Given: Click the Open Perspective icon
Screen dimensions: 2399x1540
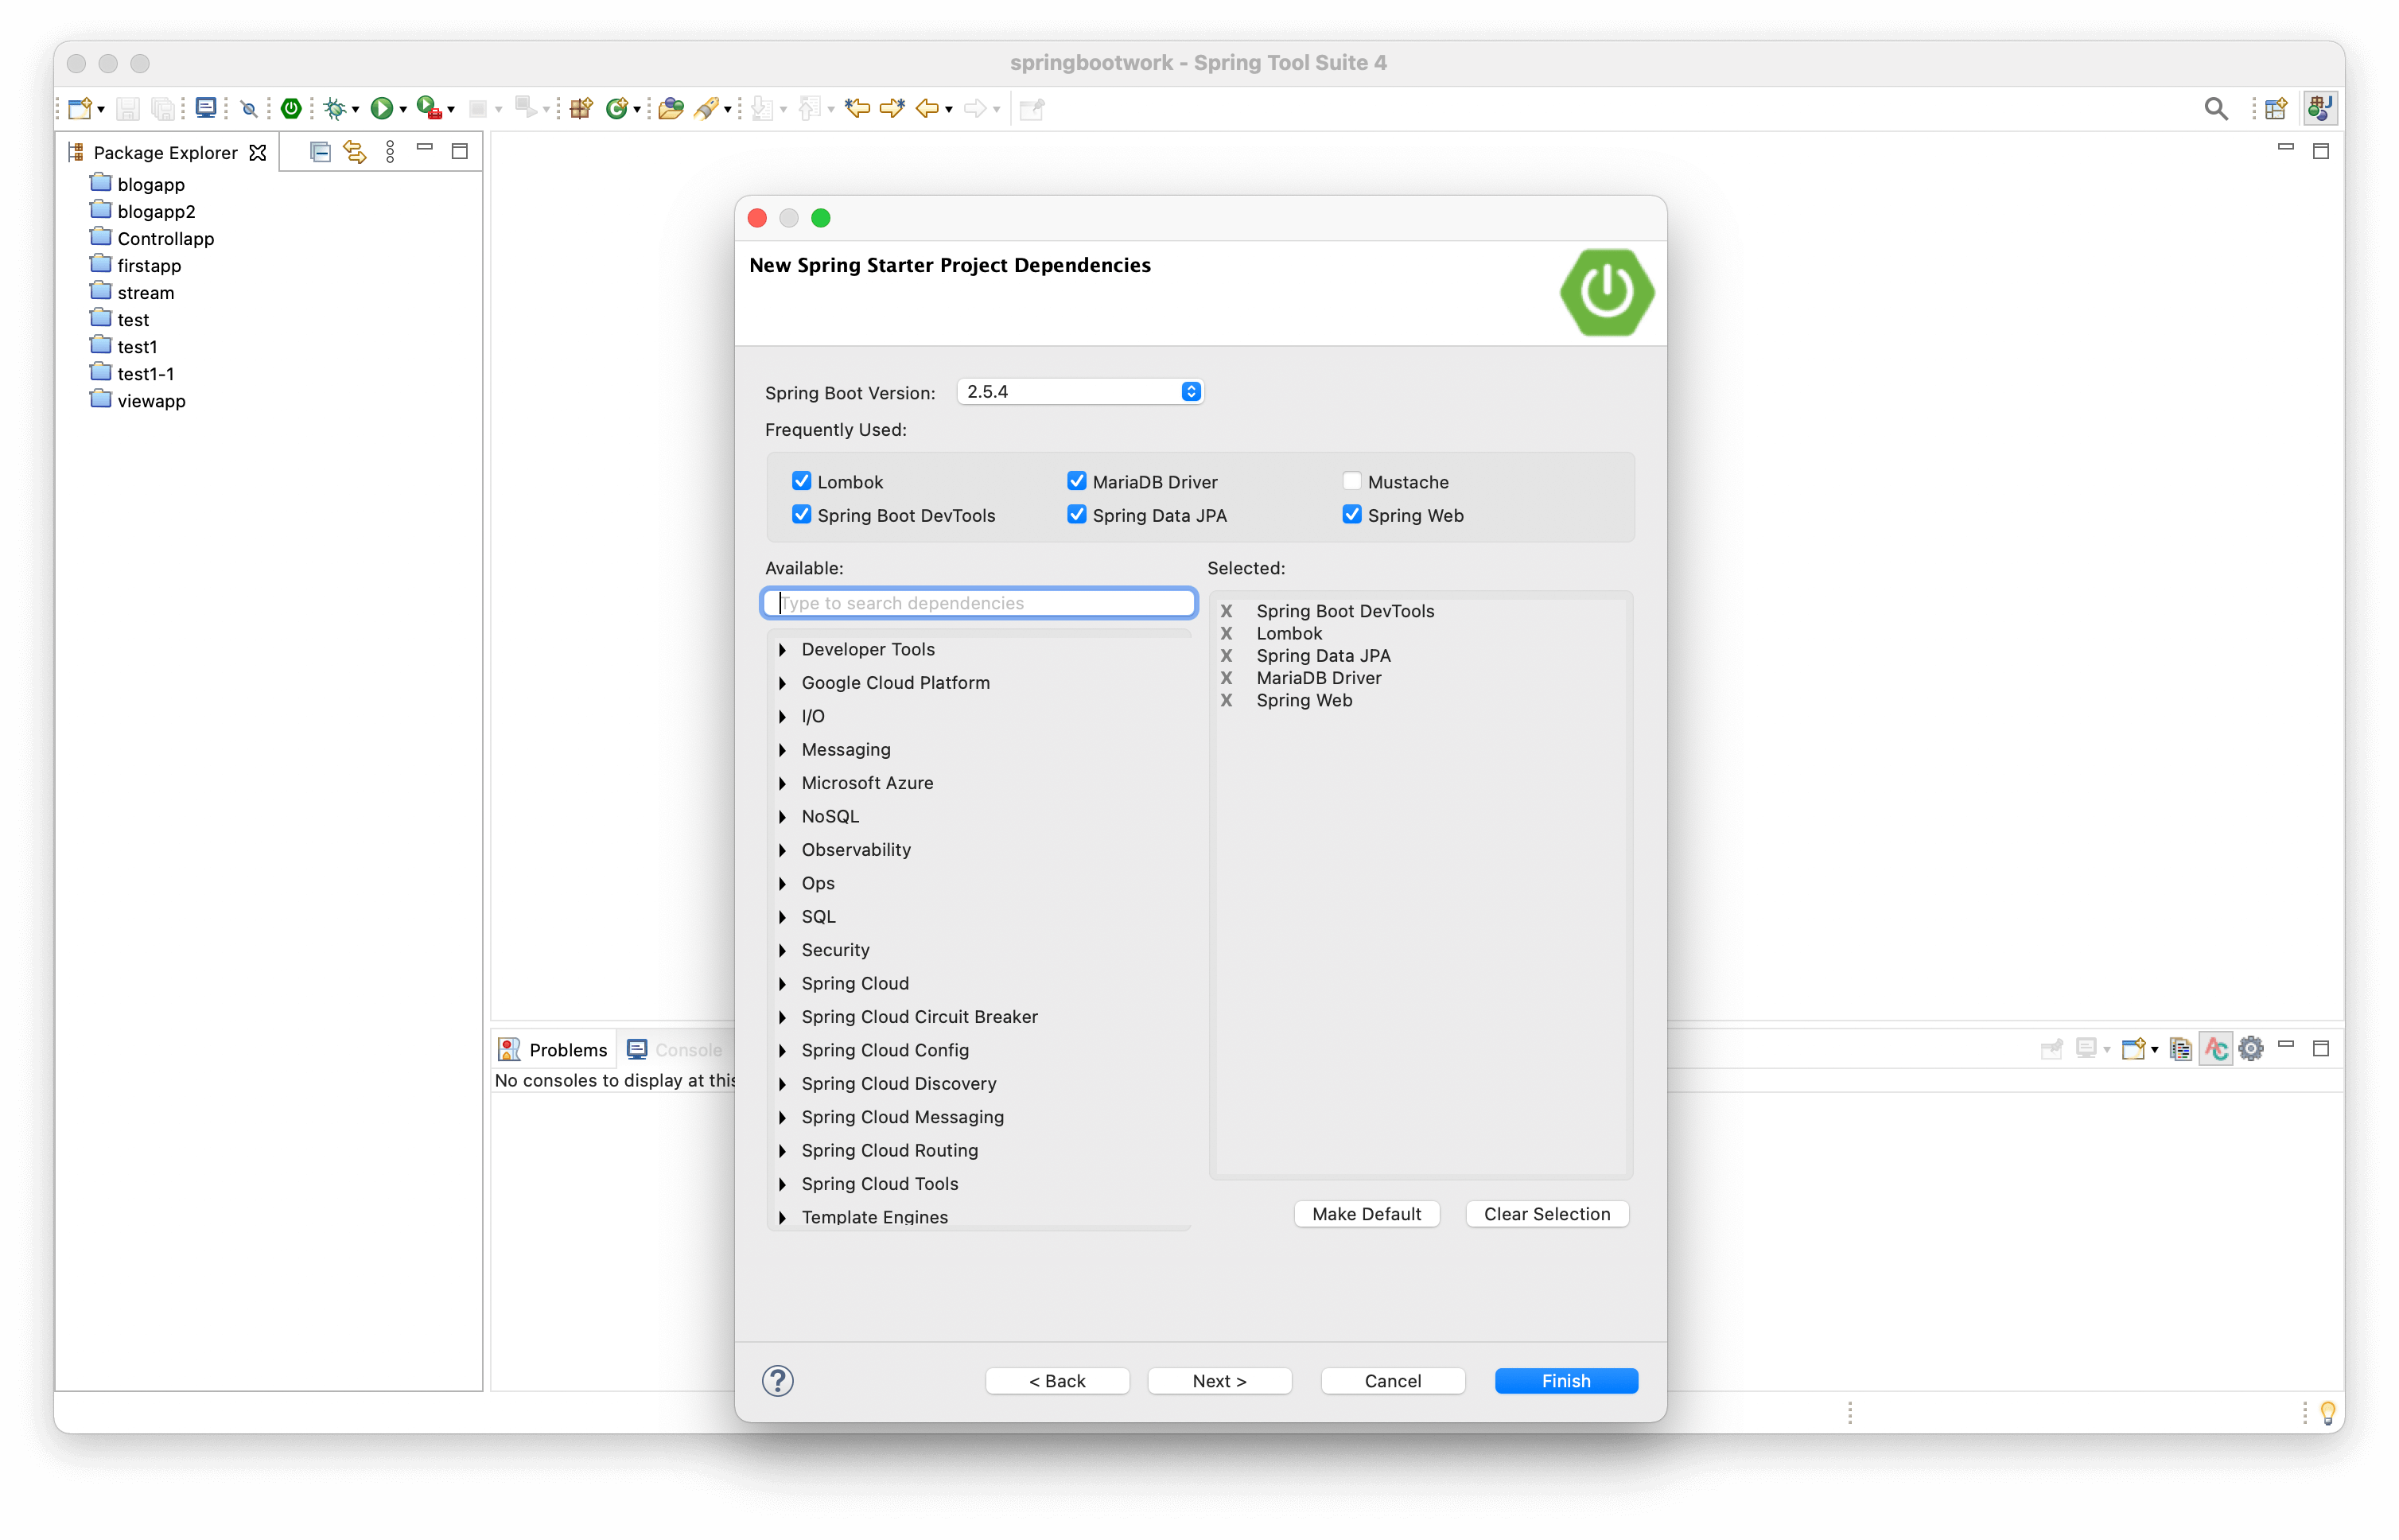Looking at the screenshot, I should click(x=2275, y=108).
